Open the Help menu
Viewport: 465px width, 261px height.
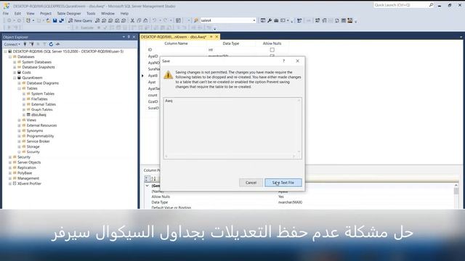point(124,13)
